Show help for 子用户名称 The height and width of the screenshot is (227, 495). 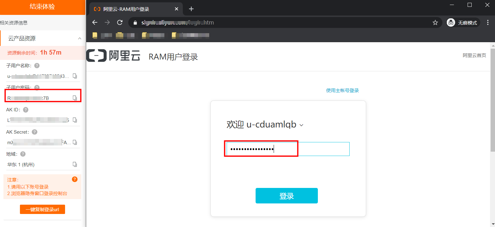(x=37, y=65)
